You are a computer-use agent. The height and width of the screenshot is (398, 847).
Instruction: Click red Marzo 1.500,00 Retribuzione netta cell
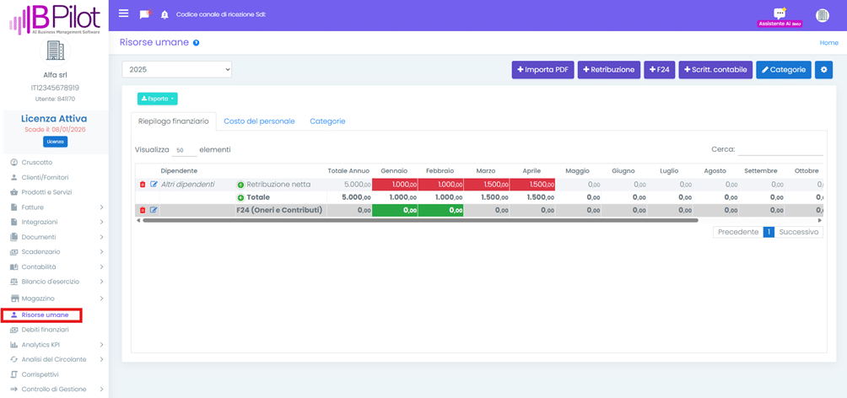(x=486, y=185)
